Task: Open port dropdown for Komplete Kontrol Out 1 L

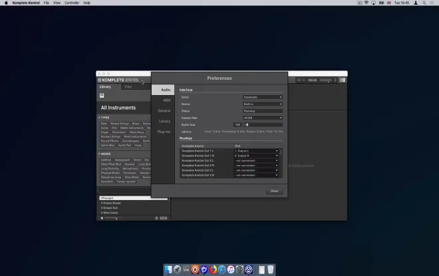Action: click(x=256, y=151)
